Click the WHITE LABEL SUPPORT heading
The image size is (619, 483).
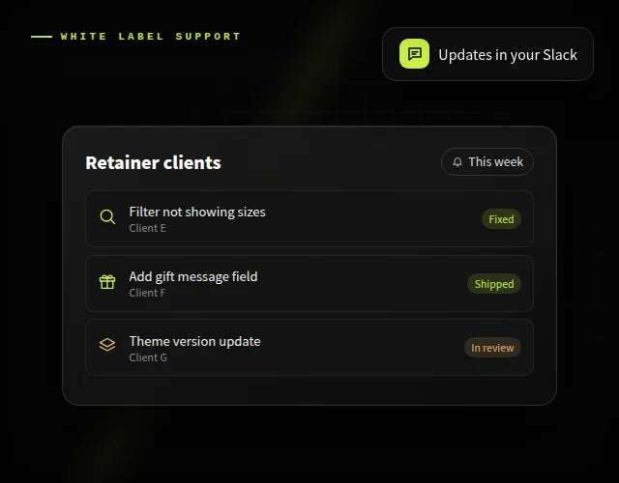coord(151,37)
